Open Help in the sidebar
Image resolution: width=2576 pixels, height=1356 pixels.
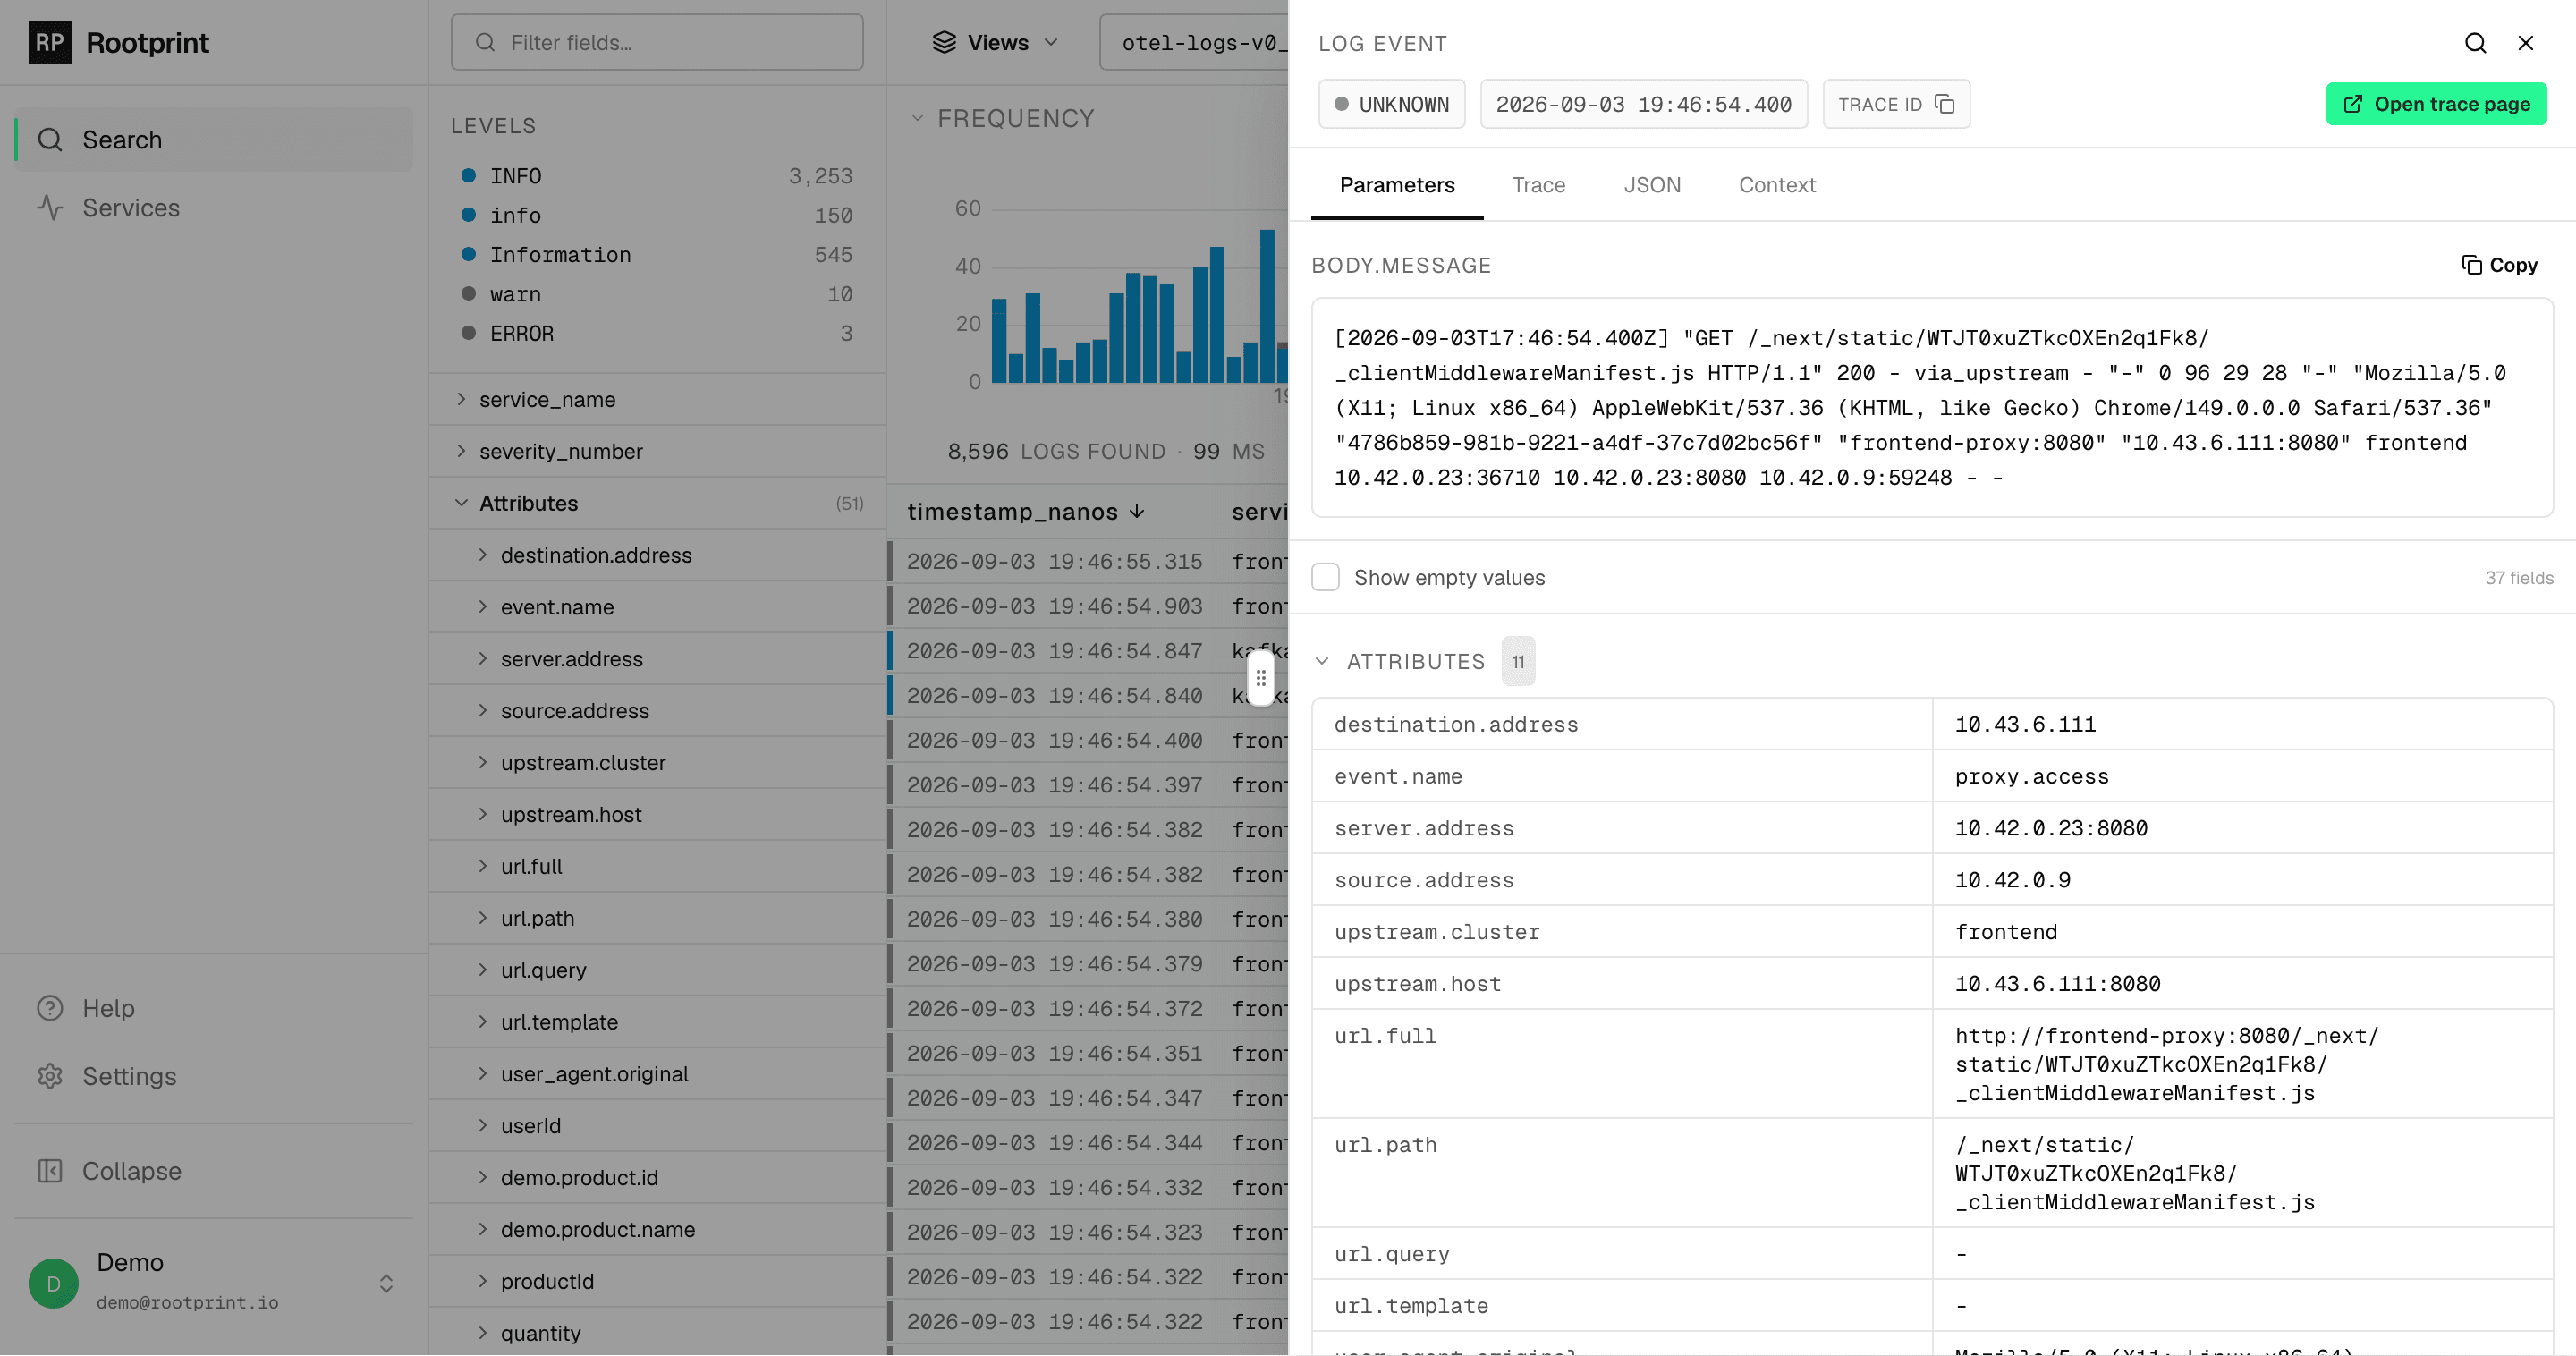(214, 1008)
